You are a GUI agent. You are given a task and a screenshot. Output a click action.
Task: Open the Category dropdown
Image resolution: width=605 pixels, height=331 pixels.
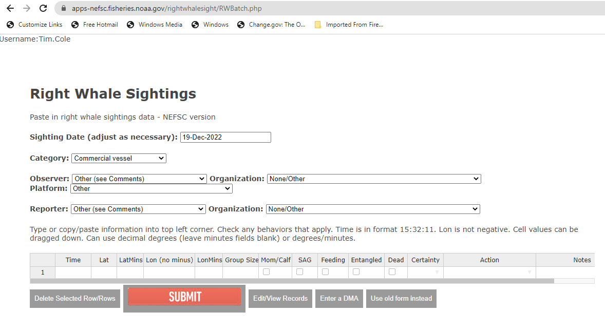click(119, 159)
